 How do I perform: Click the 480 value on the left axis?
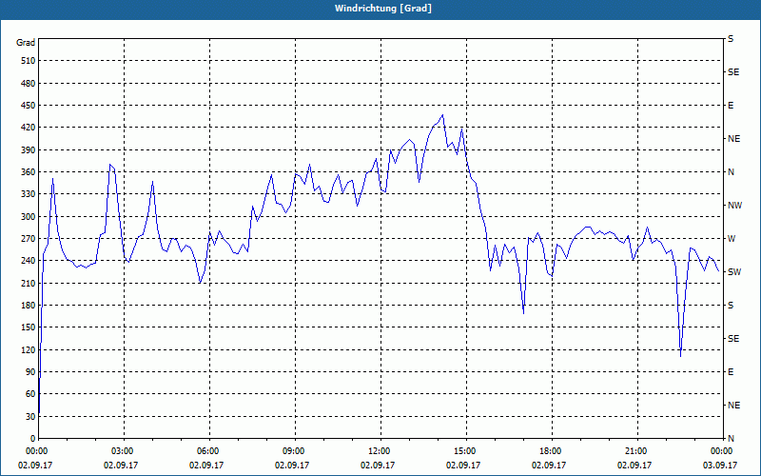(x=29, y=84)
